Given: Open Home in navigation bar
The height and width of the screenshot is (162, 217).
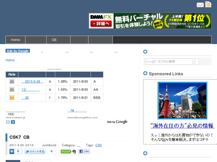Looking at the screenshot, I should point(16,40).
